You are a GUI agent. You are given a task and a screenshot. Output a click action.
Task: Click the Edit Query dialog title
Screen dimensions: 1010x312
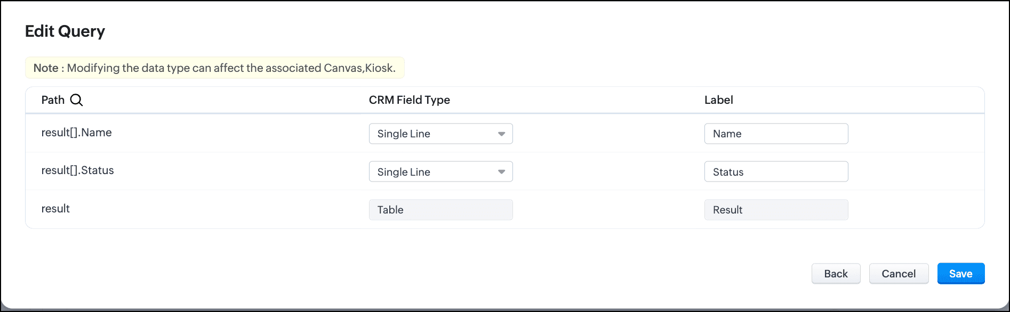tap(65, 31)
